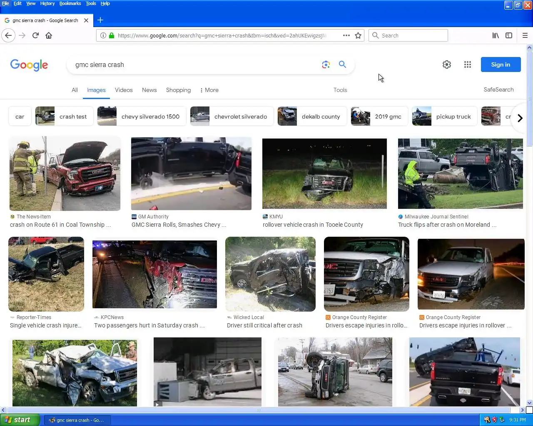Click the Google logo
The image size is (533, 426).
coord(29,65)
